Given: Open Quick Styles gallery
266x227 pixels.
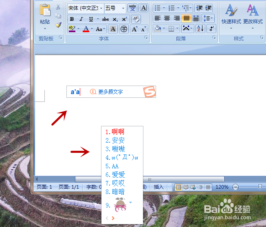Looking at the screenshot, I should pos(231,16).
